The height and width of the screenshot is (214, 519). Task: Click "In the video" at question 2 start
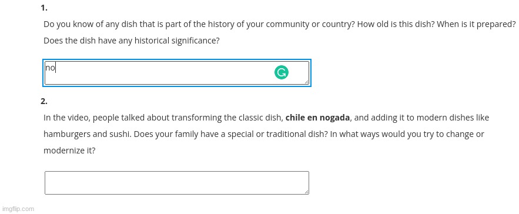[x=64, y=118]
